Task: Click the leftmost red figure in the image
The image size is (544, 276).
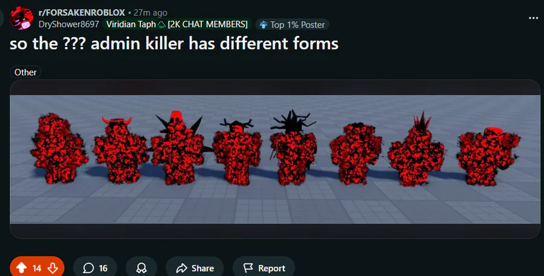Action: tap(58, 148)
